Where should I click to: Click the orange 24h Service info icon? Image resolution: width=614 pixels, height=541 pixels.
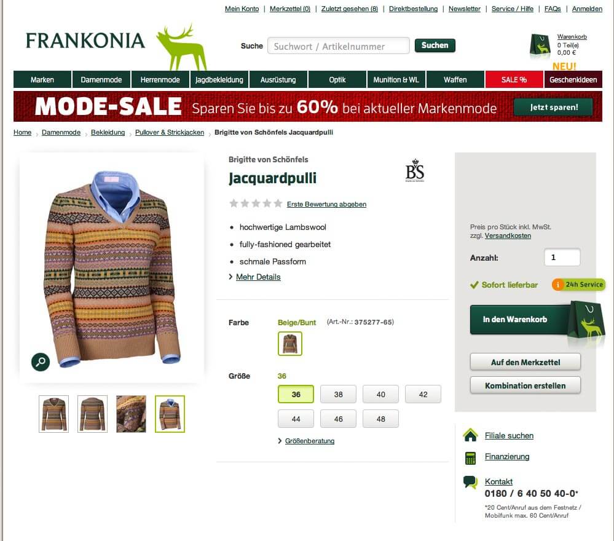click(x=557, y=285)
